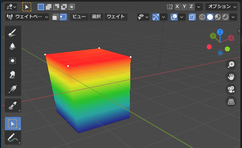This screenshot has width=242, height=148.
Task: Click the Zoom viewport magnifier icon
Action: 231,64
